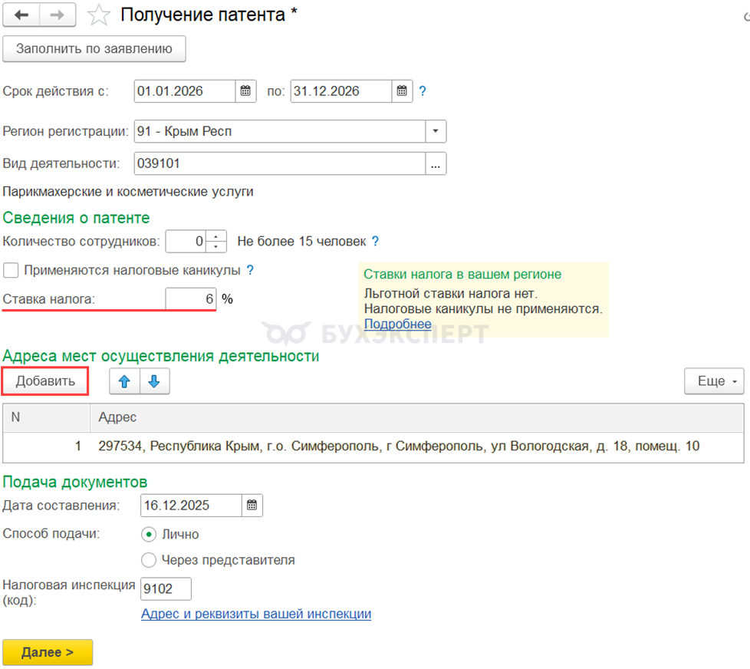The height and width of the screenshot is (669, 750).
Task: Move address row up with arrow
Action: click(x=124, y=381)
